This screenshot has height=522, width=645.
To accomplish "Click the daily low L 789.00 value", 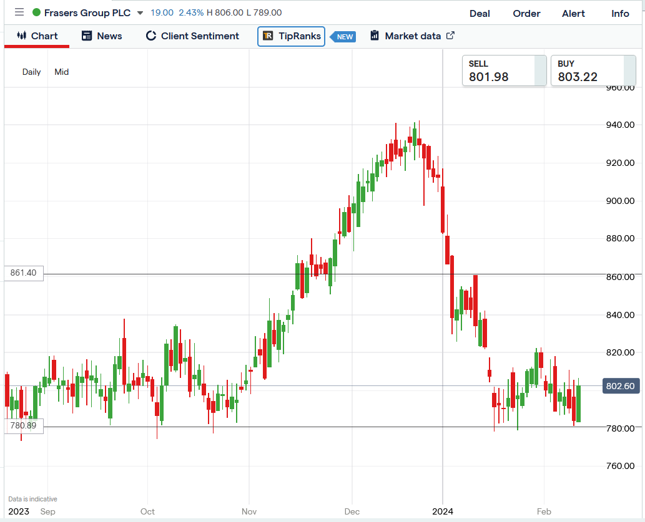I will point(264,12).
